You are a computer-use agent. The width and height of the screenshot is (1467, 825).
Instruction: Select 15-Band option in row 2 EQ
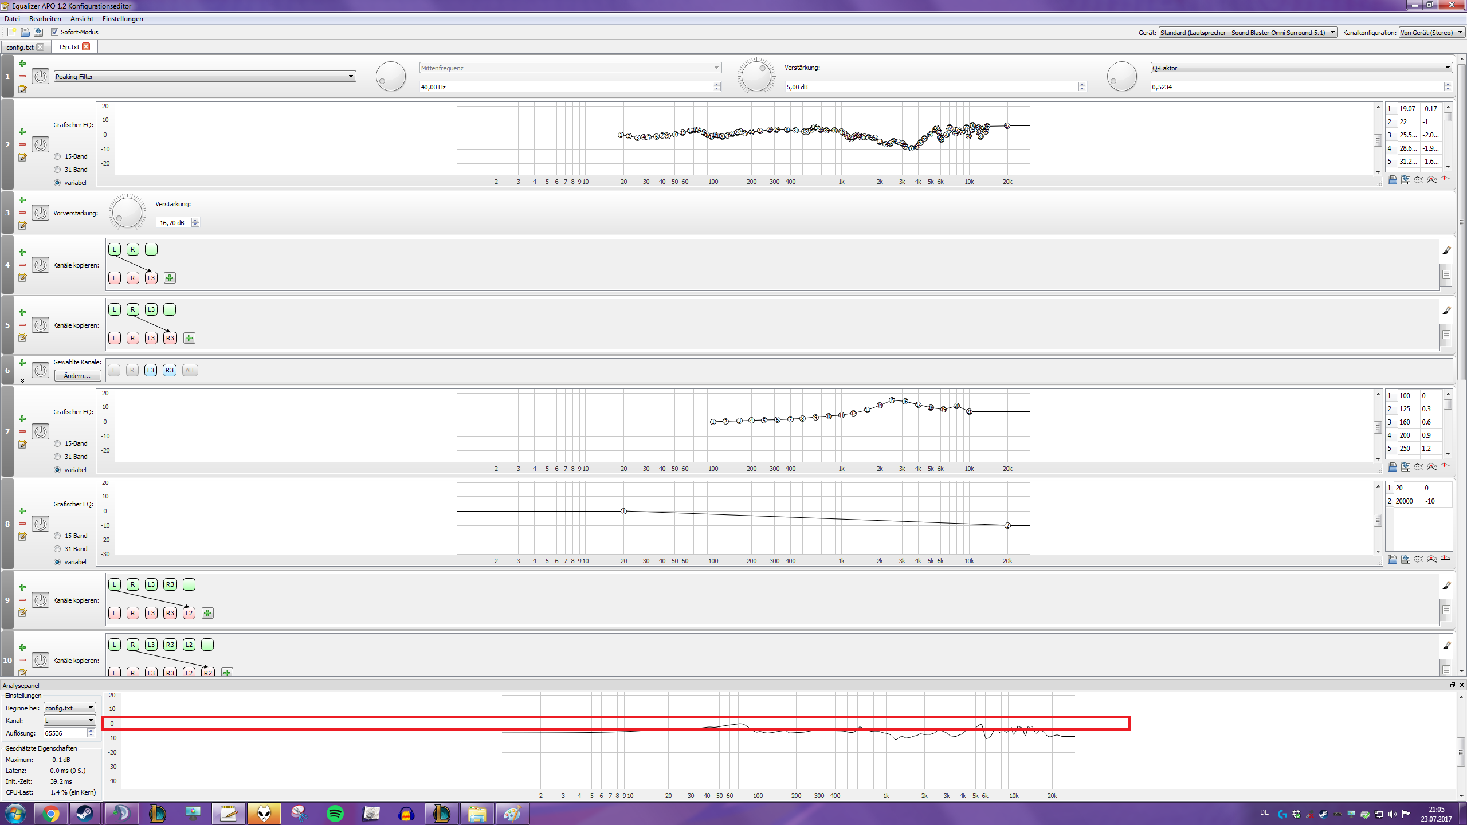coord(57,156)
